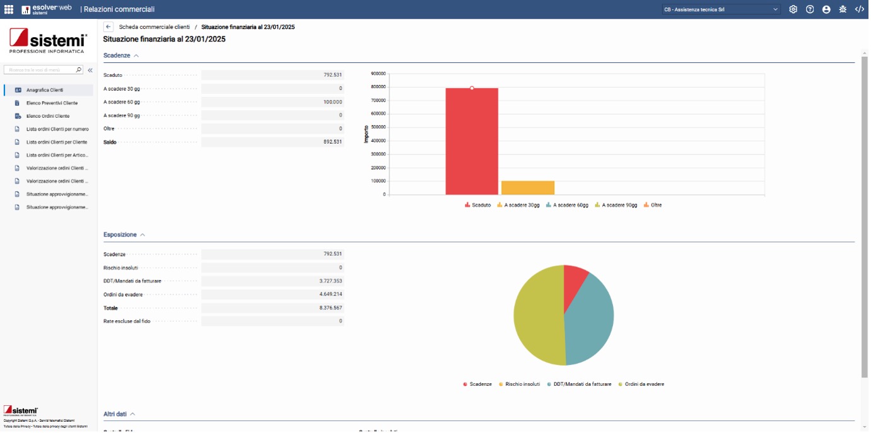Click the help question mark icon

(x=810, y=9)
